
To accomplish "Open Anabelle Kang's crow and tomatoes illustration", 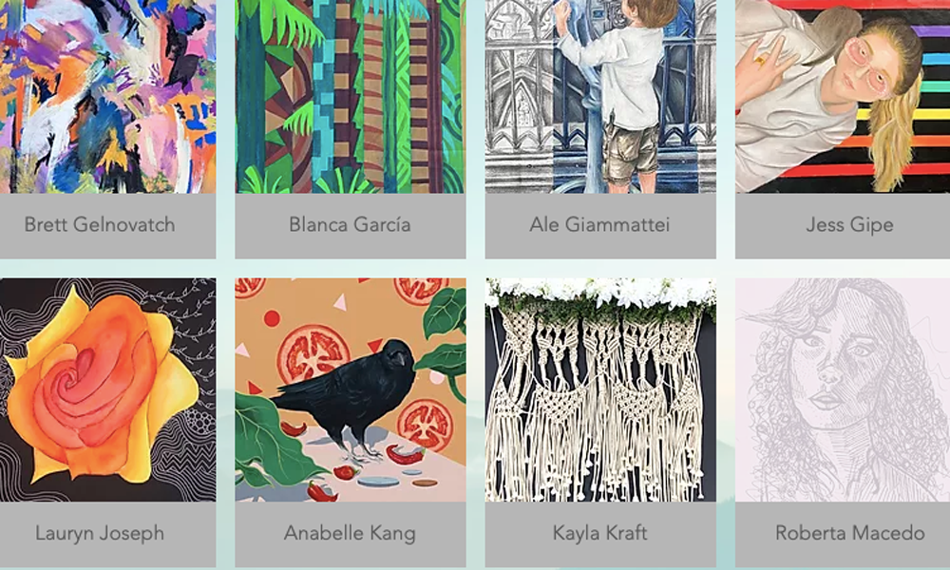I will (x=351, y=389).
